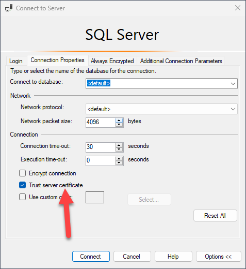Screen dimensions: 246x269
Task: Decrease the execution time-out value
Action: point(119,163)
